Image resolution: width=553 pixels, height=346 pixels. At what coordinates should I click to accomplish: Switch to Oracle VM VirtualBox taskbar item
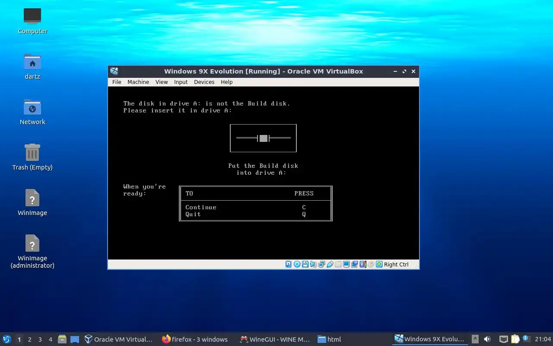pyautogui.click(x=119, y=340)
